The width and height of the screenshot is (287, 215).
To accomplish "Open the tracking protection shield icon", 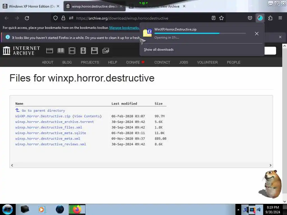I will pyautogui.click(x=55, y=18).
